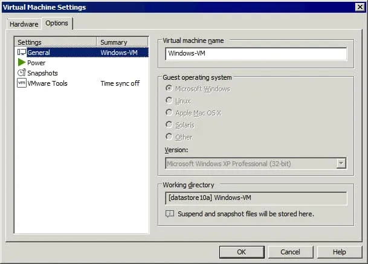Viewport: 368px width, 264px height.
Task: Sort list by the Summary column header
Action: point(121,42)
